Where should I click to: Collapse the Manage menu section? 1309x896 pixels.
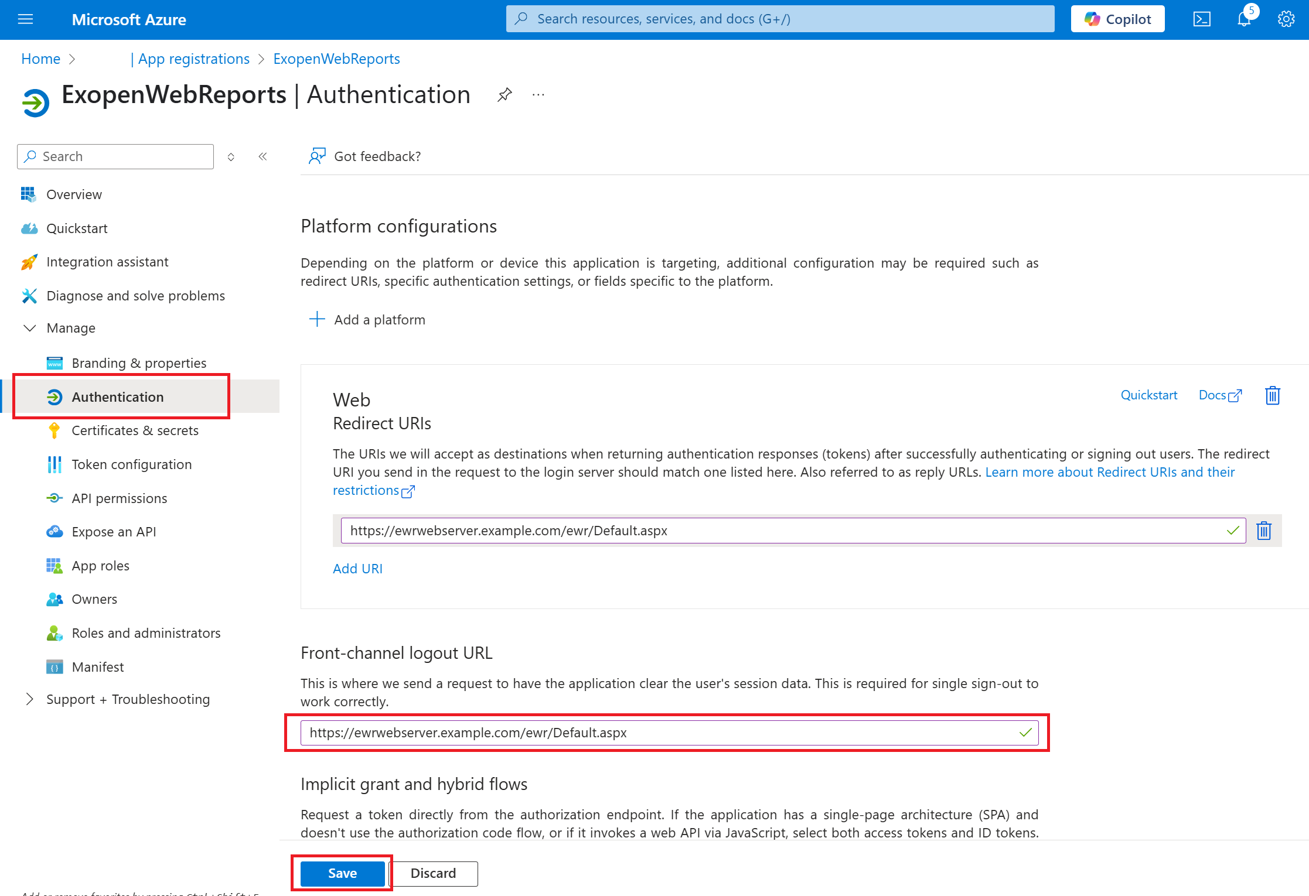[x=29, y=328]
